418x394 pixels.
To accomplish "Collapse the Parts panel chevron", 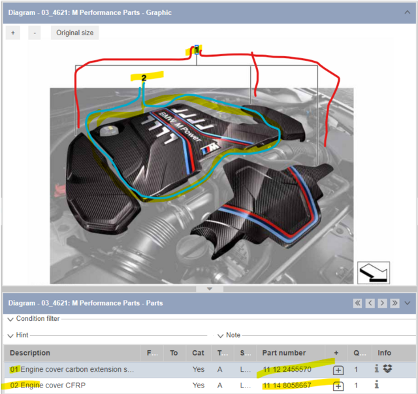I will tap(408, 303).
